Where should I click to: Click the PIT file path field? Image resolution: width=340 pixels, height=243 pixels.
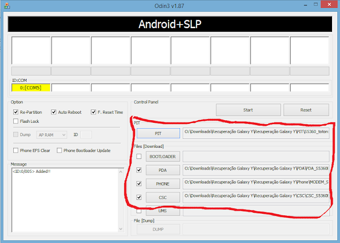[256, 133]
